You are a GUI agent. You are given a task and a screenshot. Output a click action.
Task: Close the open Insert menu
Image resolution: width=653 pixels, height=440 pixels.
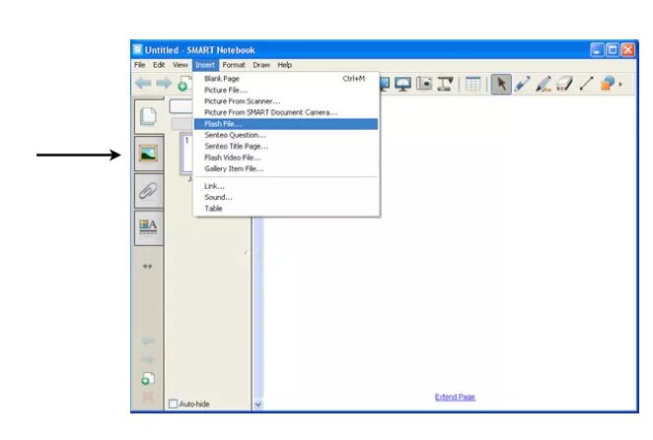205,65
